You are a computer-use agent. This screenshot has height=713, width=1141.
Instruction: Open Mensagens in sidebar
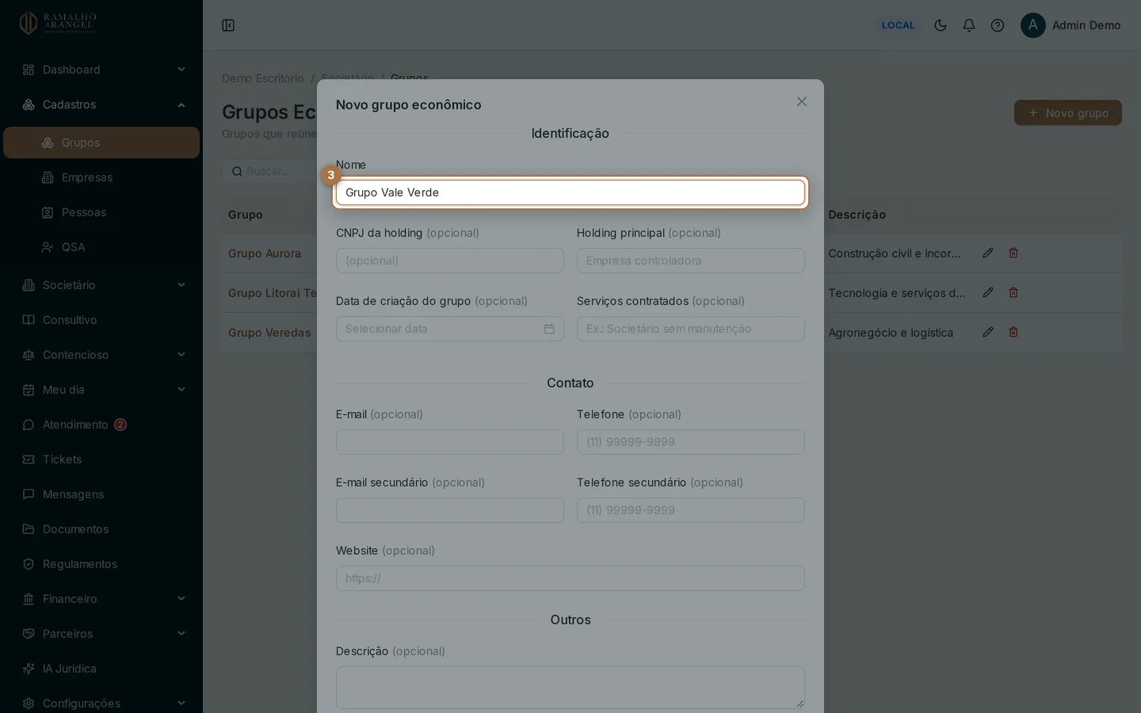click(x=101, y=494)
